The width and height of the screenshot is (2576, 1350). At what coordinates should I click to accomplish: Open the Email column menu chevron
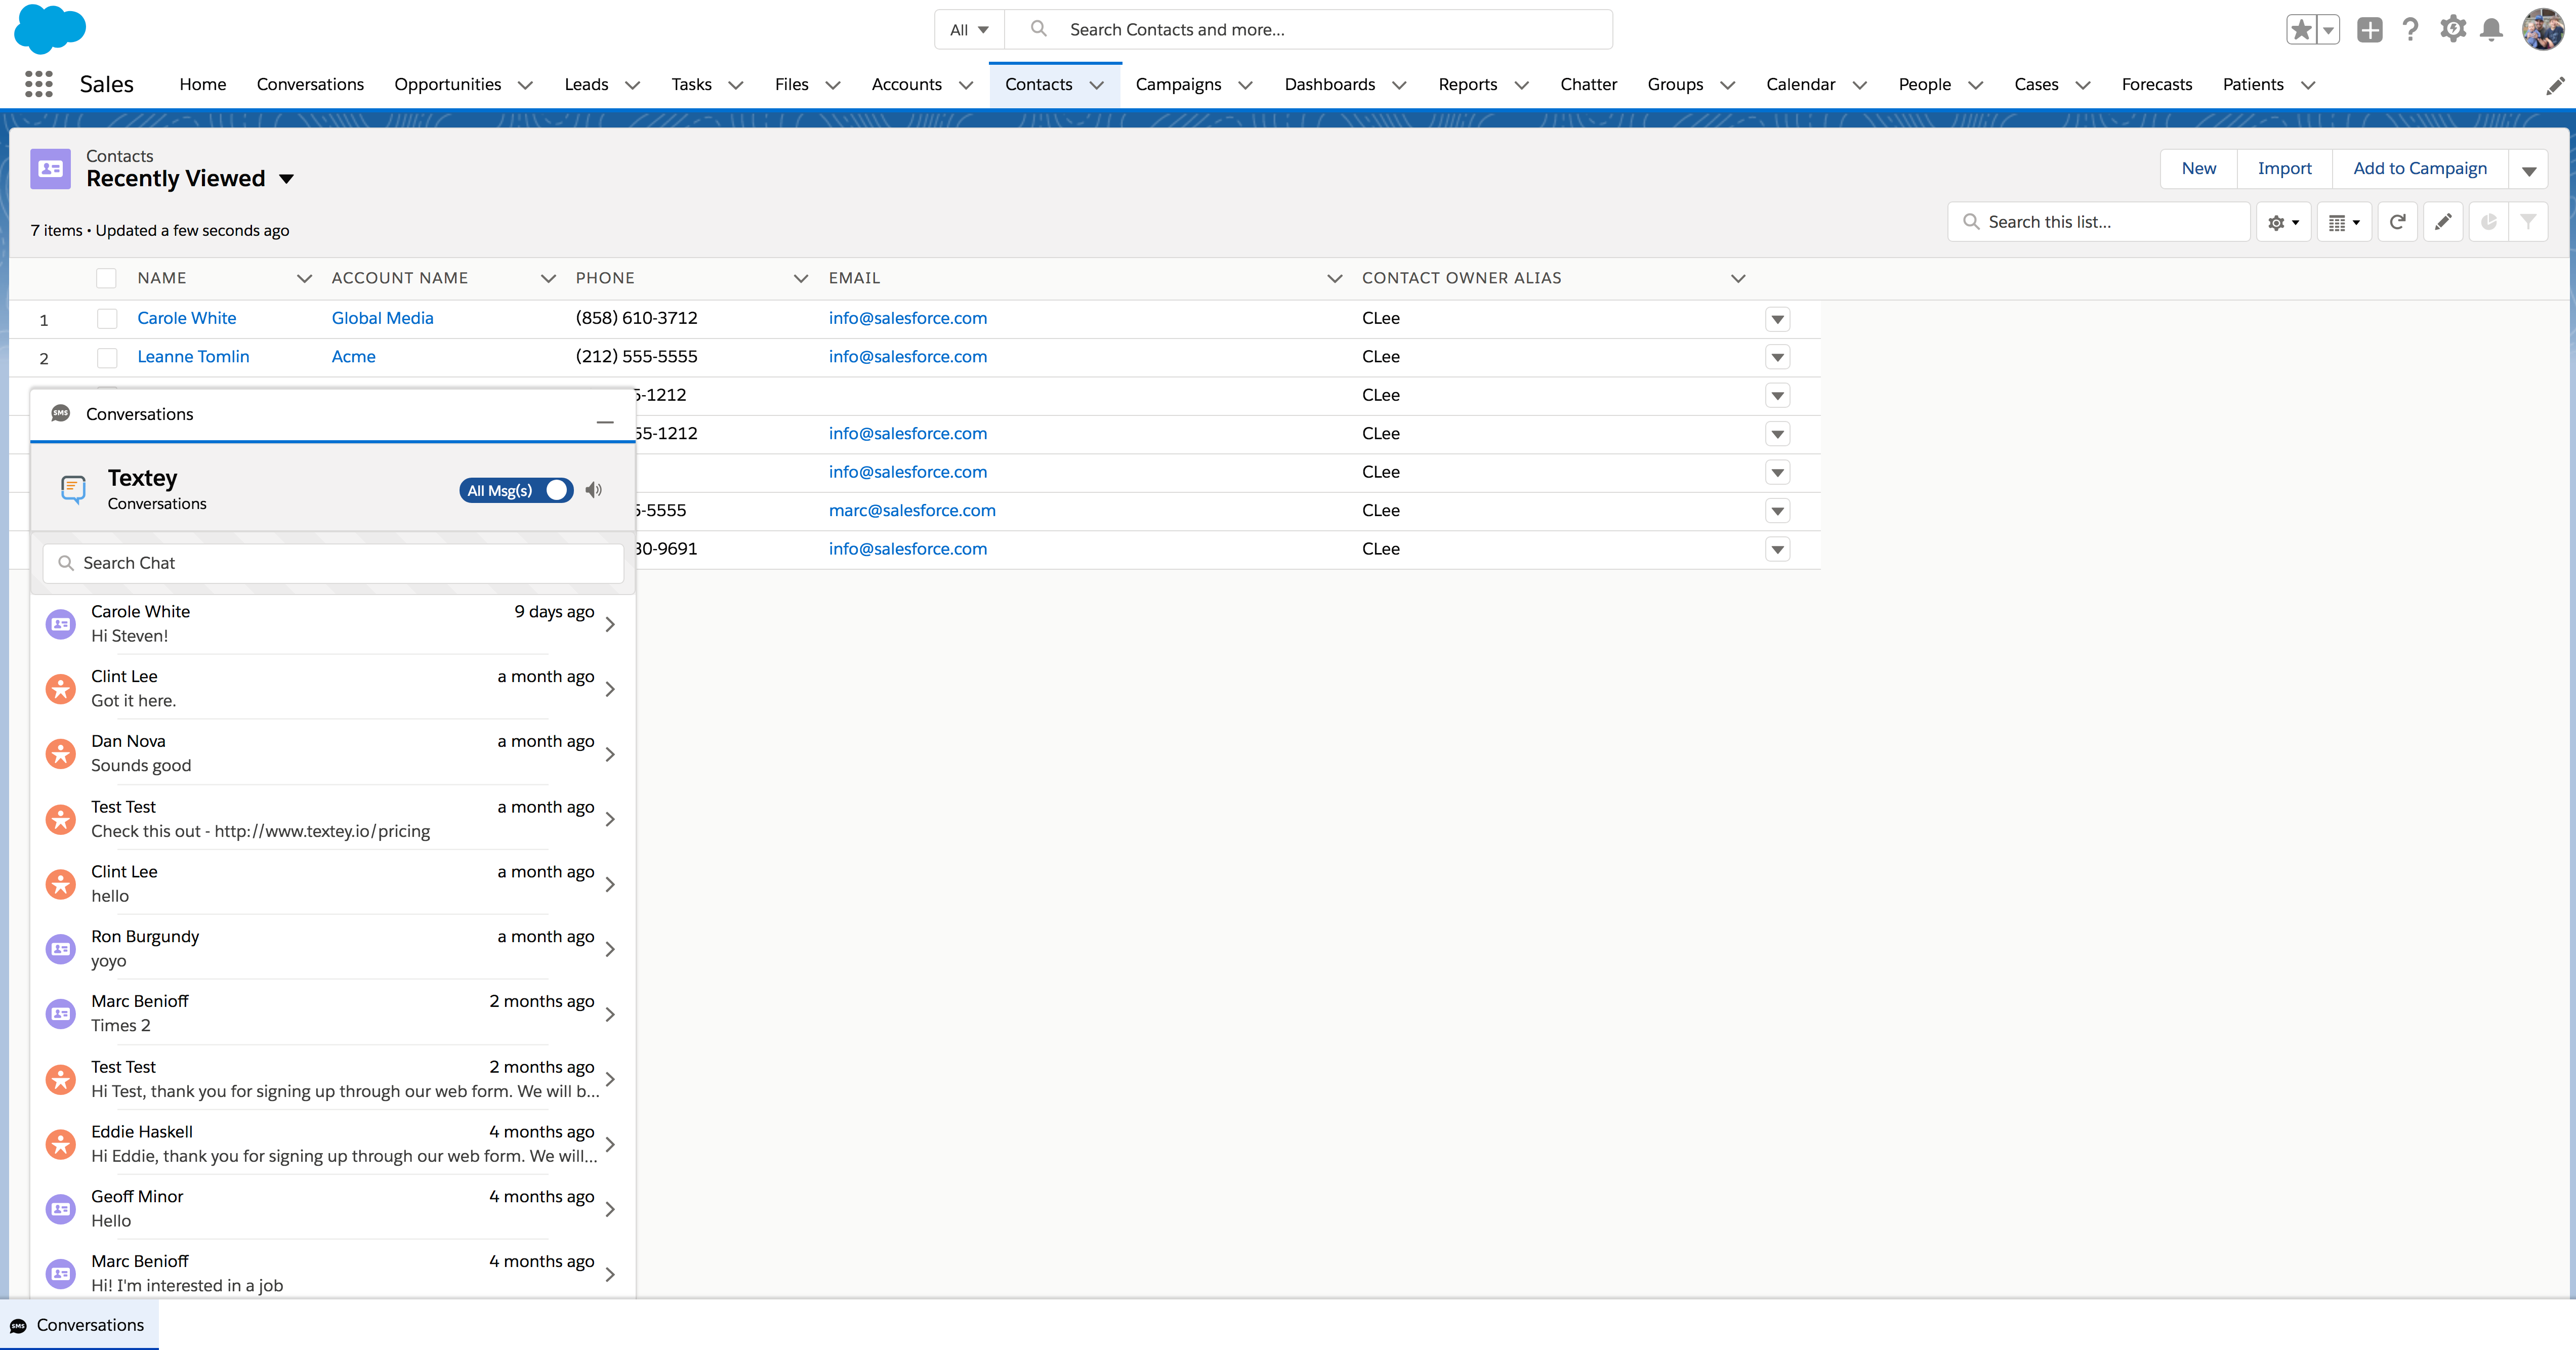coord(1334,278)
